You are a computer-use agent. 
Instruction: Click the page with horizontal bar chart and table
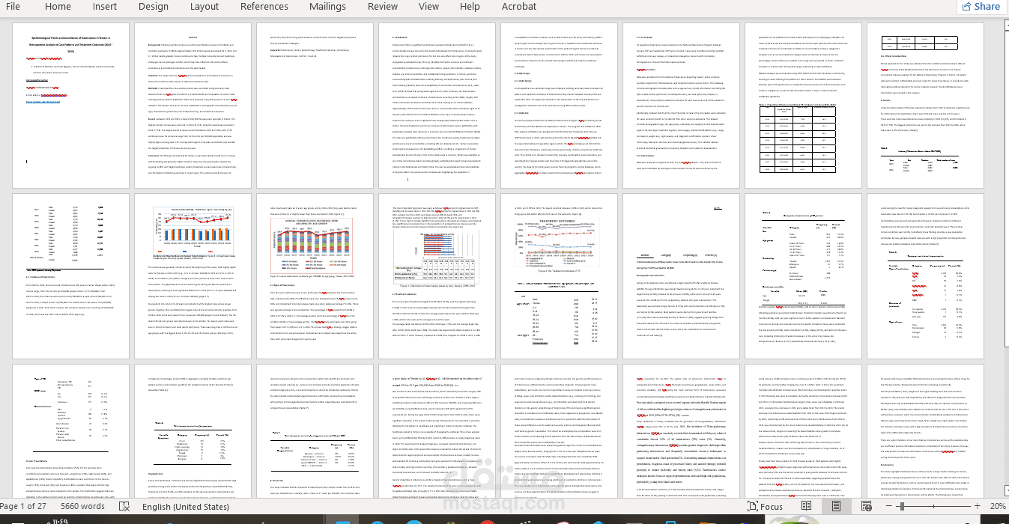[436, 276]
